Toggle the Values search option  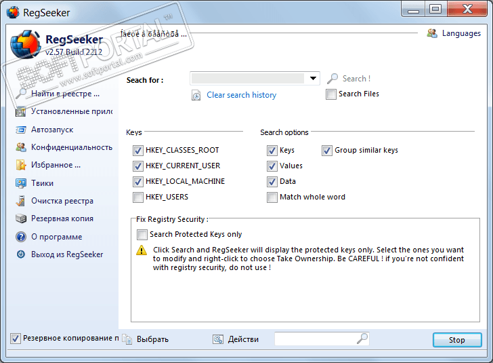coord(272,166)
